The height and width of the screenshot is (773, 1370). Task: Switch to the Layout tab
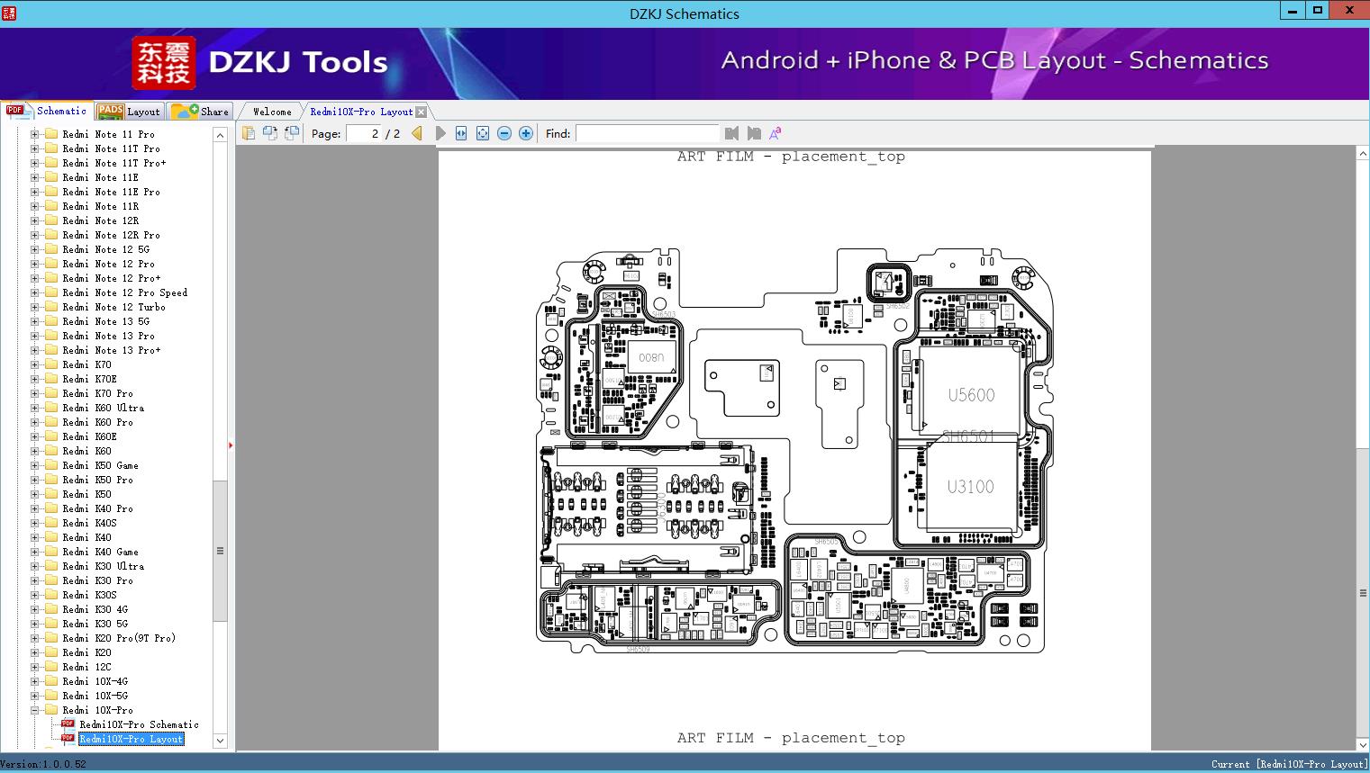[129, 112]
